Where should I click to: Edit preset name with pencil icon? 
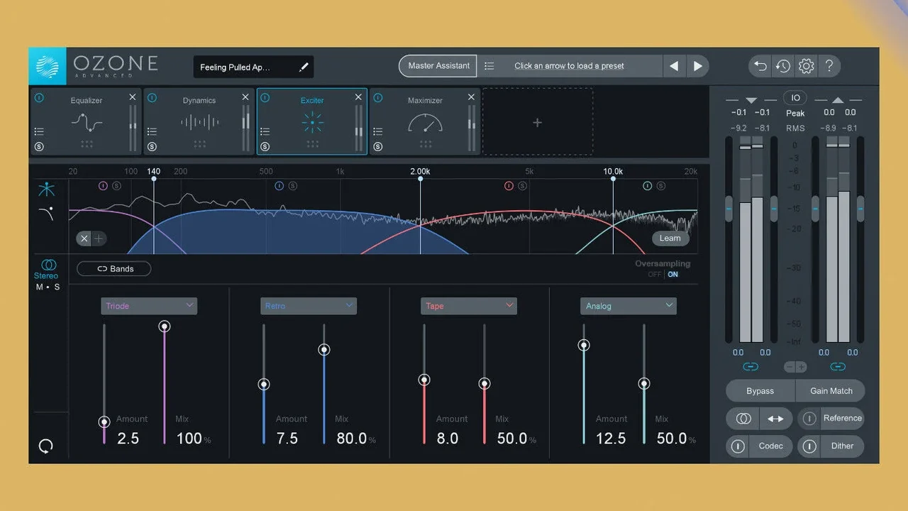(x=304, y=67)
